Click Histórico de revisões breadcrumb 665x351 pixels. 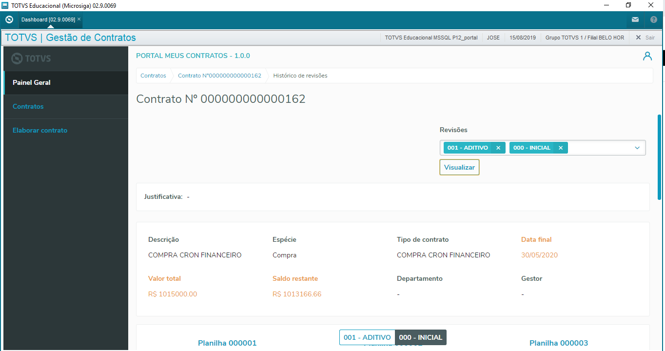point(300,76)
